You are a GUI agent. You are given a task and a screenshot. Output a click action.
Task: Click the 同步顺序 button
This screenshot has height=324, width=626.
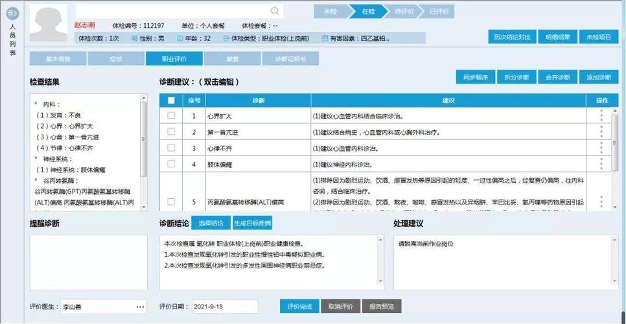pyautogui.click(x=476, y=77)
